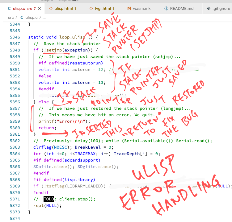The width and height of the screenshot is (232, 222).
Task: Click the git icon on .gitignore tab
Action: 206,9
